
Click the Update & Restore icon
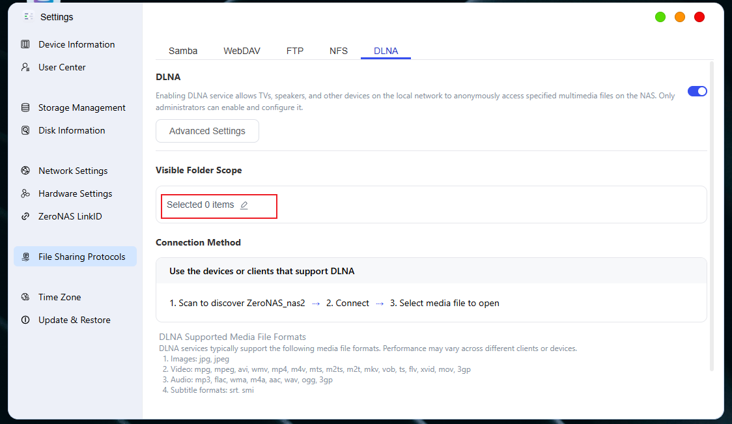point(25,320)
